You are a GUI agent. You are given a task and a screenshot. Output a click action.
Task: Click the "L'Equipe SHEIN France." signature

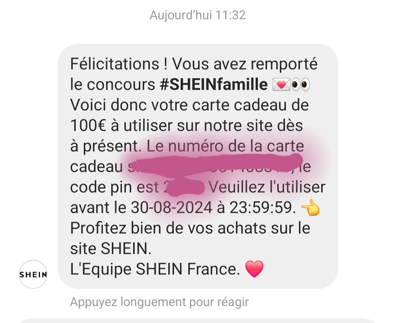155,269
